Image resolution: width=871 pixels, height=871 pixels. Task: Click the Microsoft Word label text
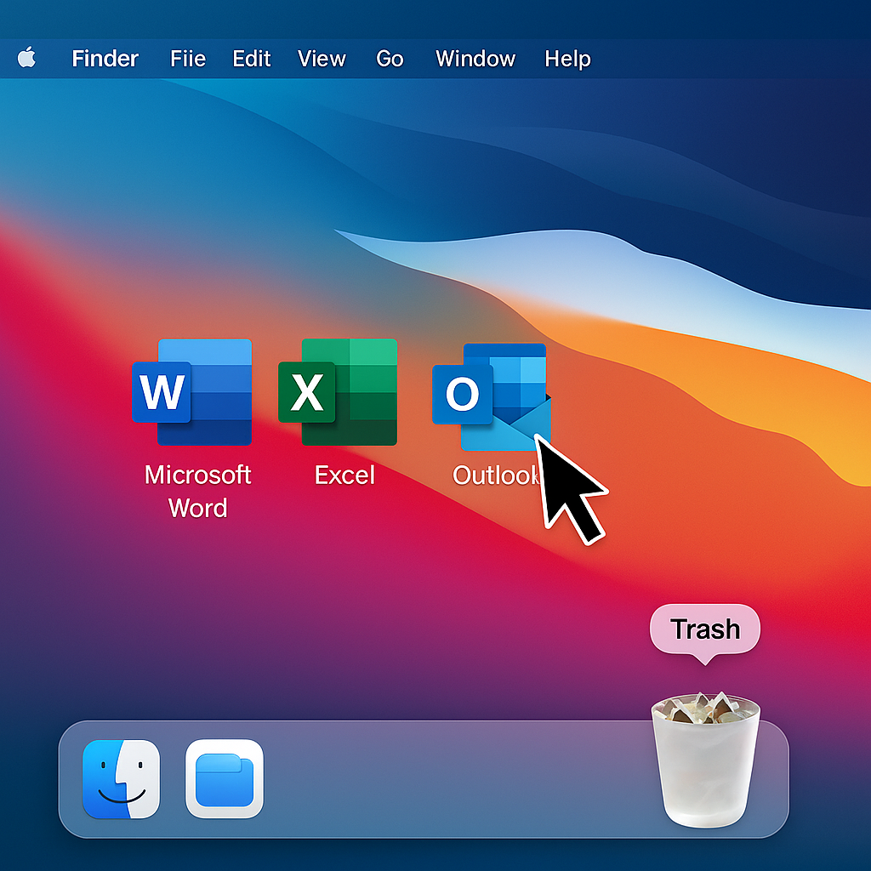(197, 492)
